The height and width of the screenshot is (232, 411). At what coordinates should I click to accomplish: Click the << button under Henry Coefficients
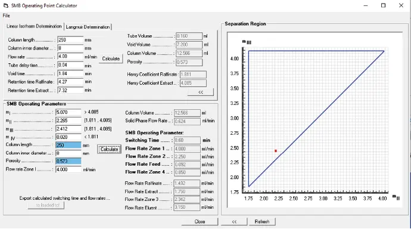click(201, 92)
